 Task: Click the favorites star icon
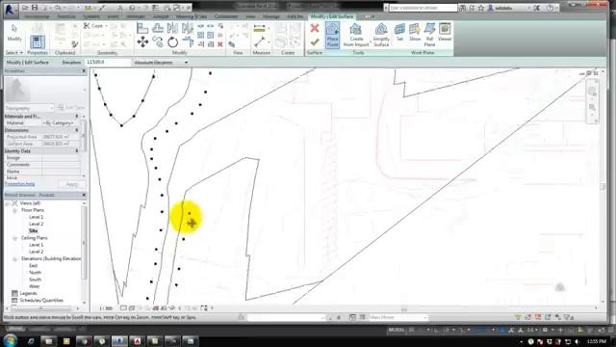(481, 8)
